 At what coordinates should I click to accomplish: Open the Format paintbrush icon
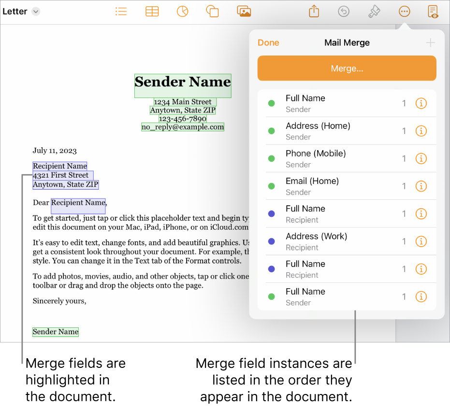click(x=374, y=12)
